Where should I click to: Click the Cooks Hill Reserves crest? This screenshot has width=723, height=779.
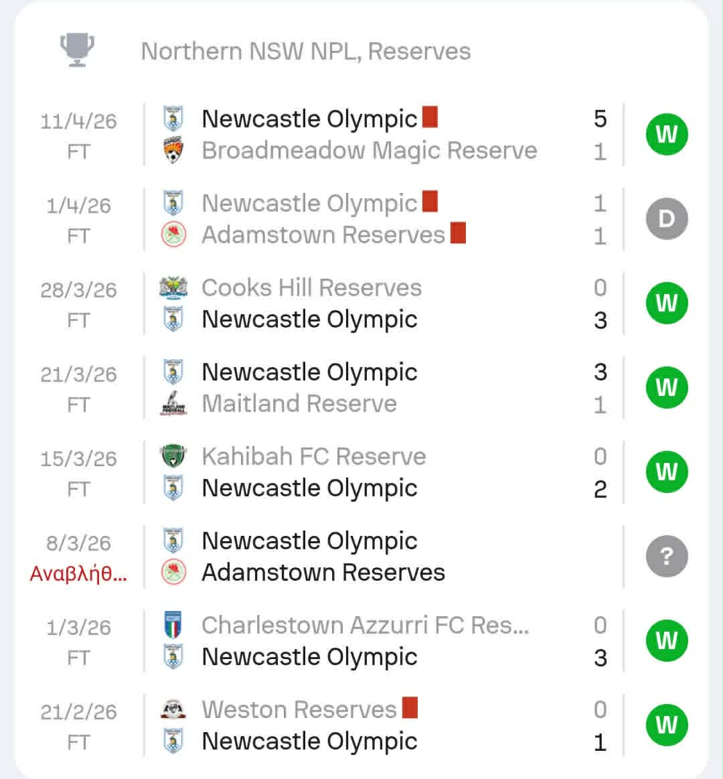173,287
